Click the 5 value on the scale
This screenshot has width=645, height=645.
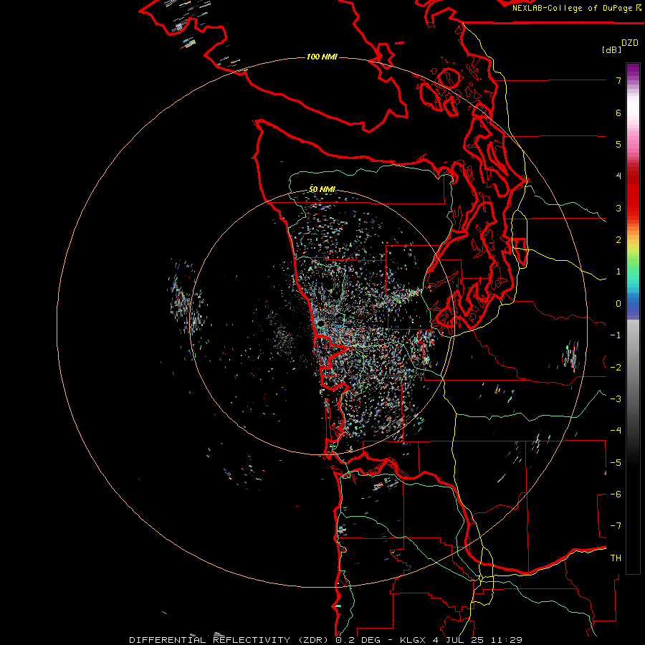(618, 144)
